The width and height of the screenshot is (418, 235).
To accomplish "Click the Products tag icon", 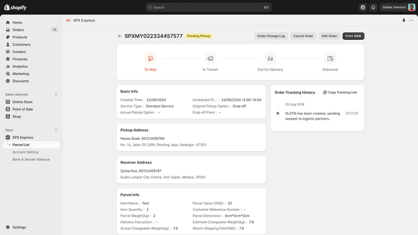I will point(8,37).
